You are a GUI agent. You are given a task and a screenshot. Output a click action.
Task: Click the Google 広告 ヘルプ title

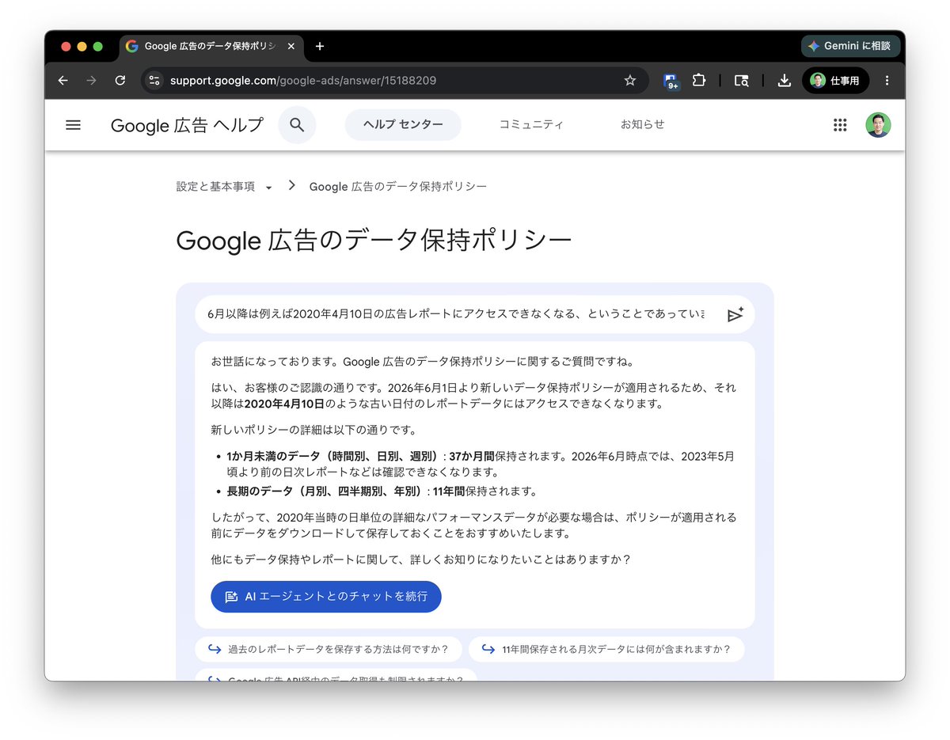(x=187, y=125)
